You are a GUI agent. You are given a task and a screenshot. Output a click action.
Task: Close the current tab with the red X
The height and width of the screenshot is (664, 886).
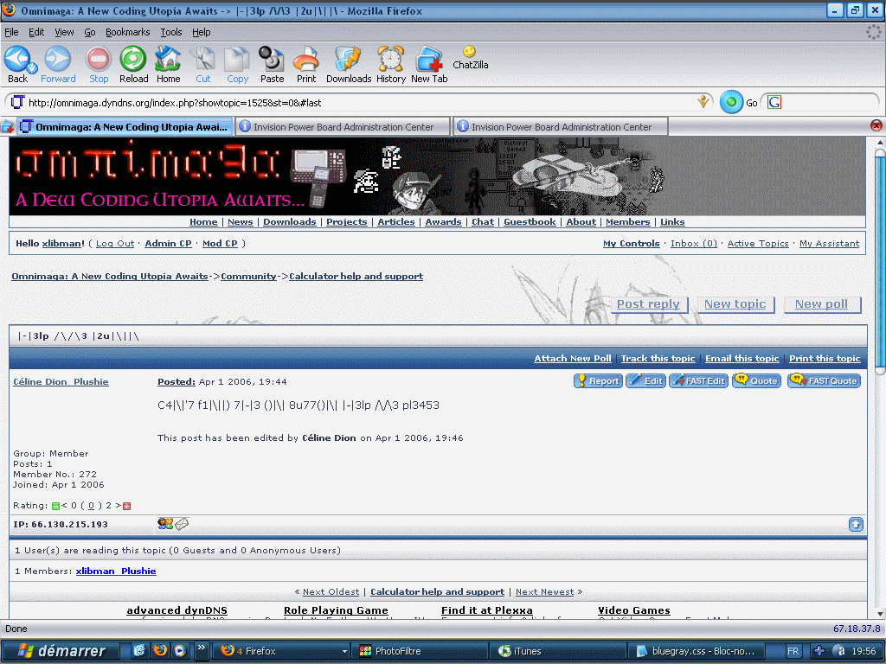coord(876,125)
